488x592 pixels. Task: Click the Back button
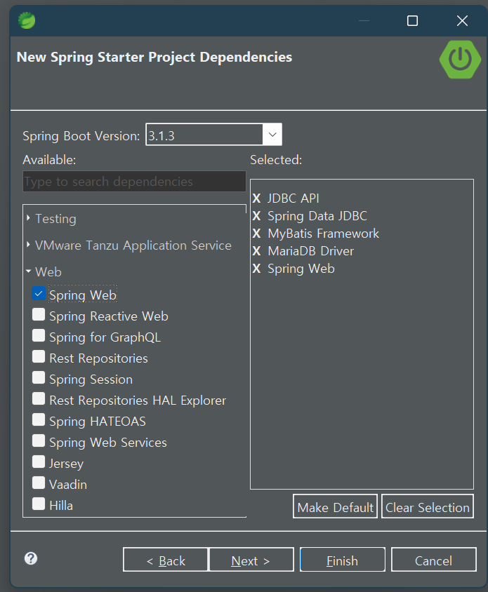166,560
